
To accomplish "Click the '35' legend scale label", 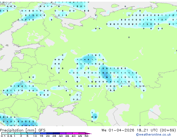I will click(x=67, y=136).
